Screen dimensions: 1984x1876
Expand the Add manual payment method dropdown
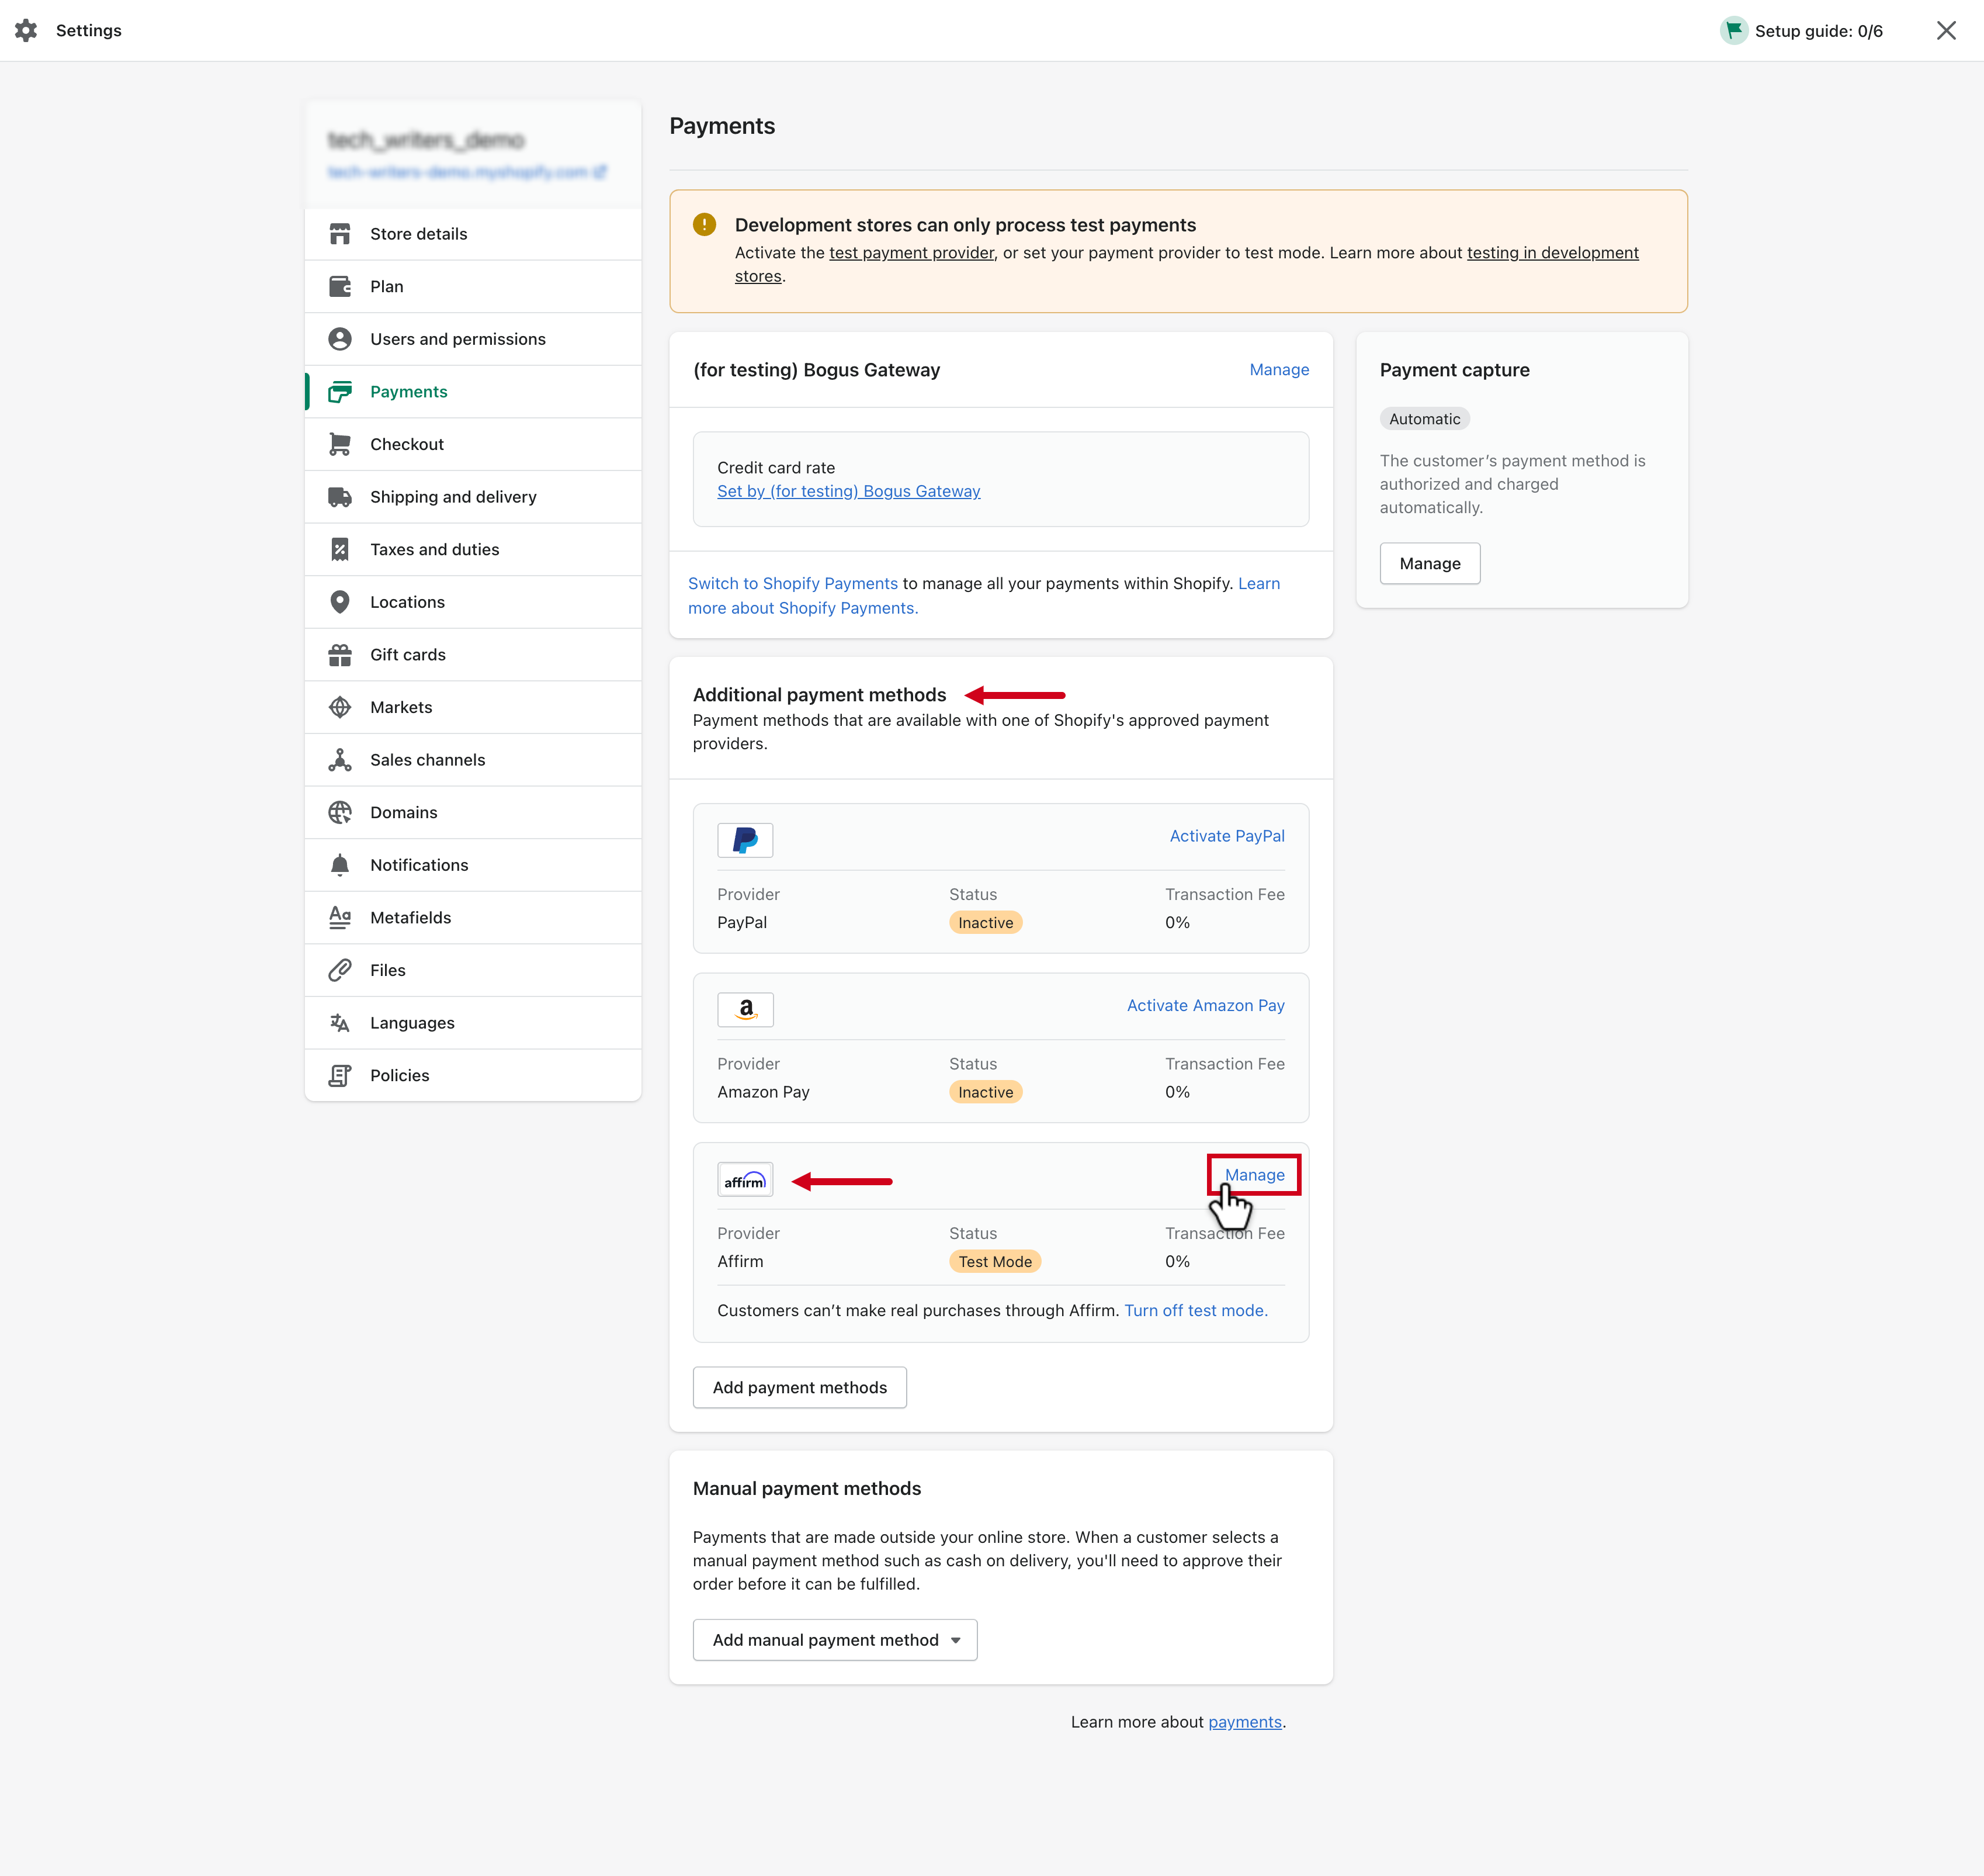click(x=835, y=1640)
